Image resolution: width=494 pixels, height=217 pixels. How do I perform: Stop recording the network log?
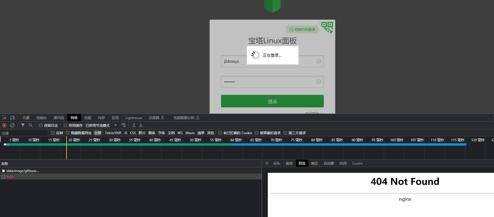[4, 125]
